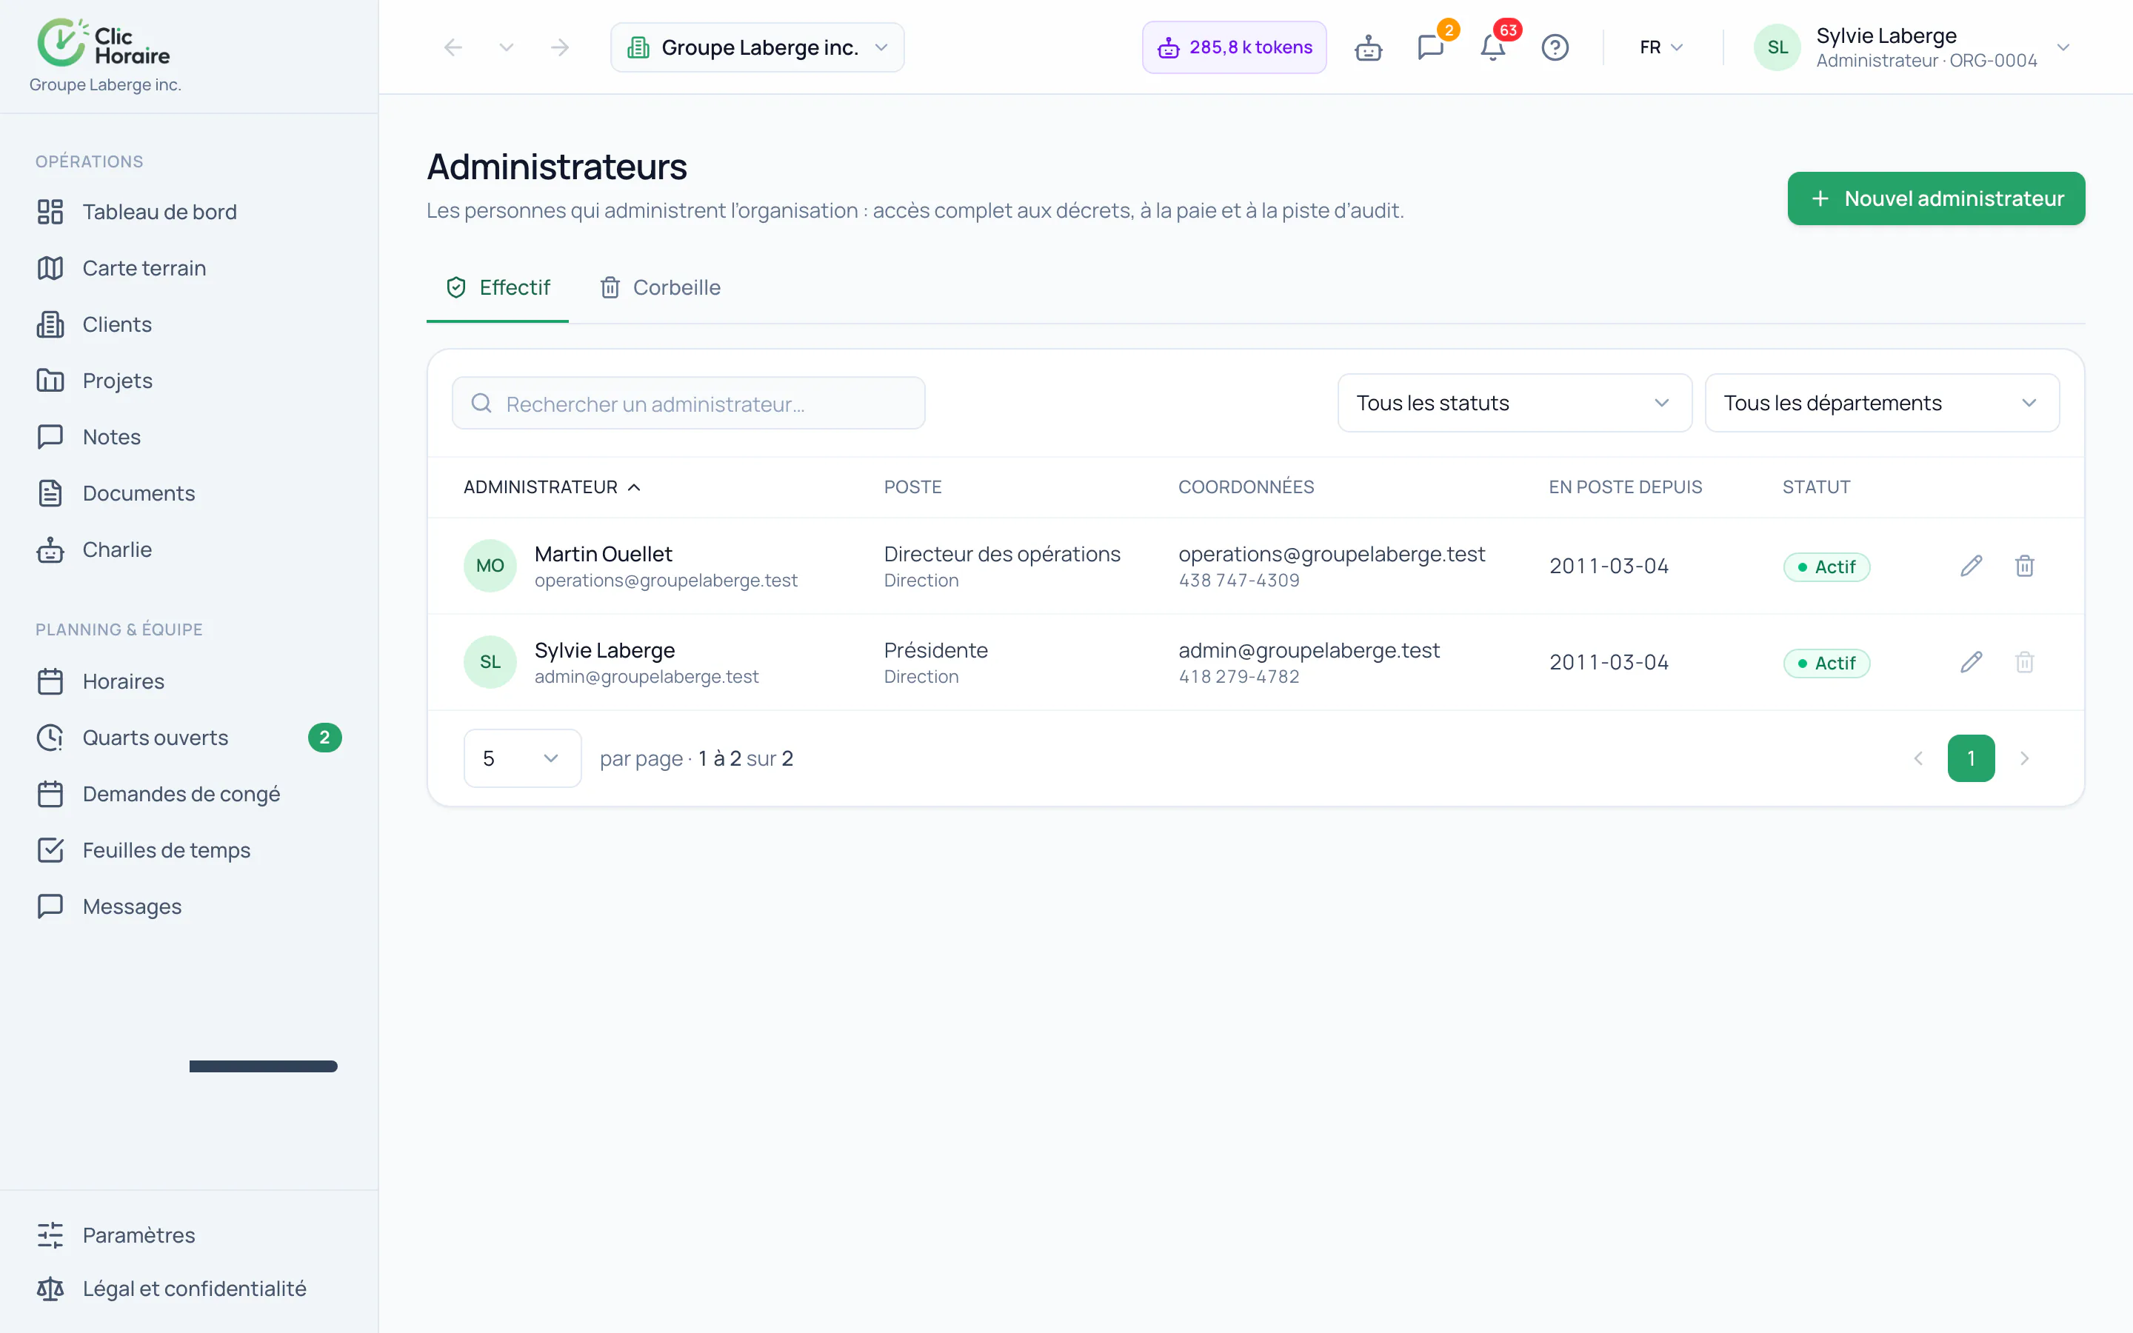
Task: Click Directeur des opérations cell
Action: coord(1002,554)
